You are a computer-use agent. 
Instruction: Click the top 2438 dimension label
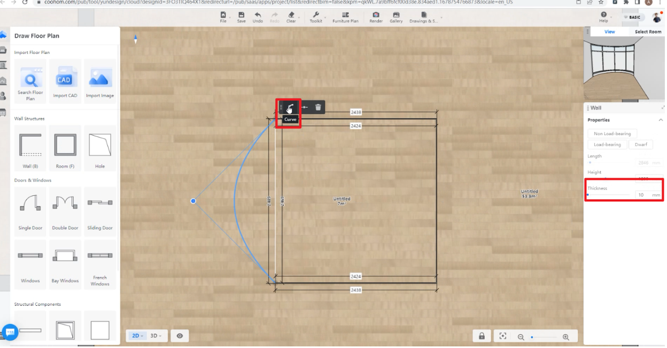coord(356,112)
